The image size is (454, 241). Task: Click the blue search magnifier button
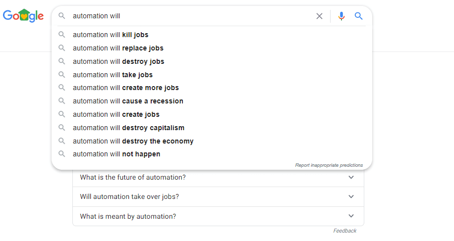click(x=359, y=16)
